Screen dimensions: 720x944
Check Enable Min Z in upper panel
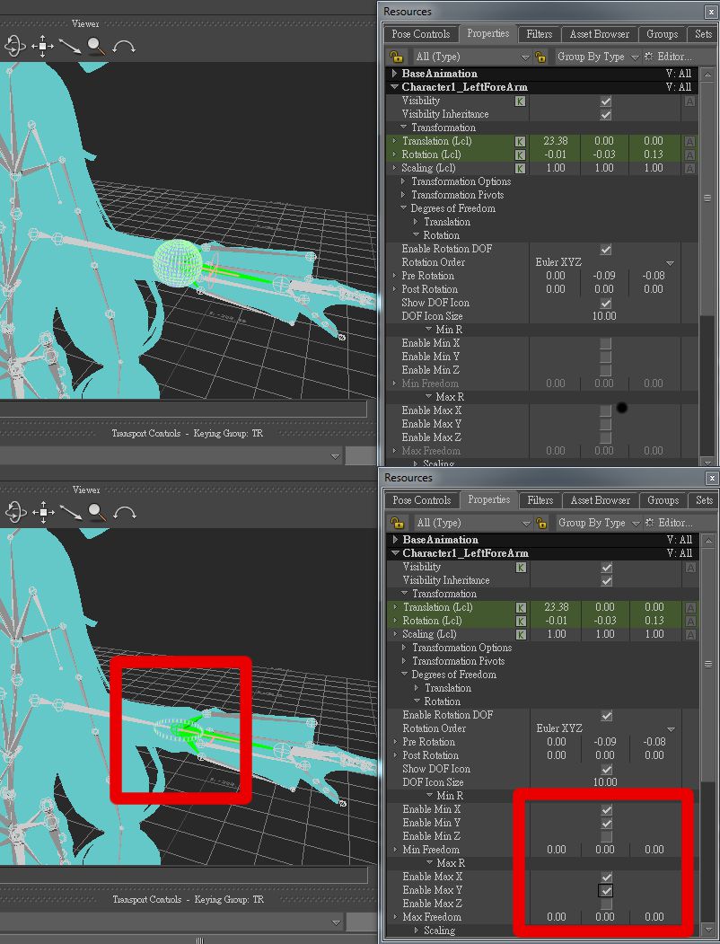click(606, 370)
